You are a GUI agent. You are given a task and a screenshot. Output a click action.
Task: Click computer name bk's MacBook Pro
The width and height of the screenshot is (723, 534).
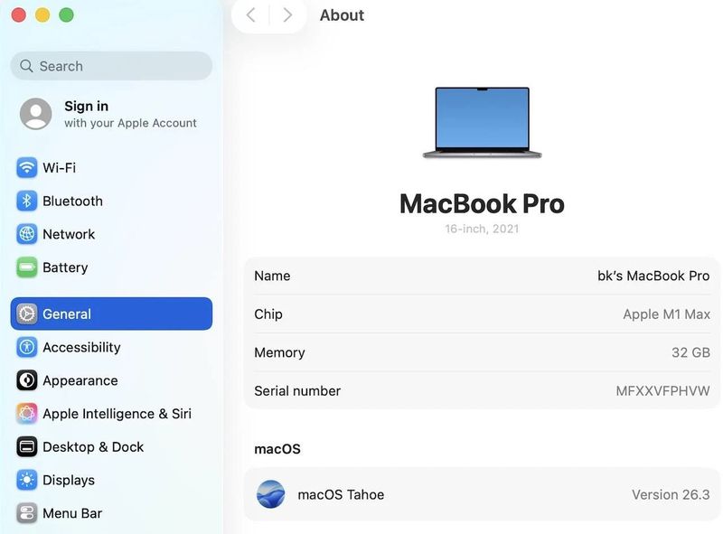653,276
